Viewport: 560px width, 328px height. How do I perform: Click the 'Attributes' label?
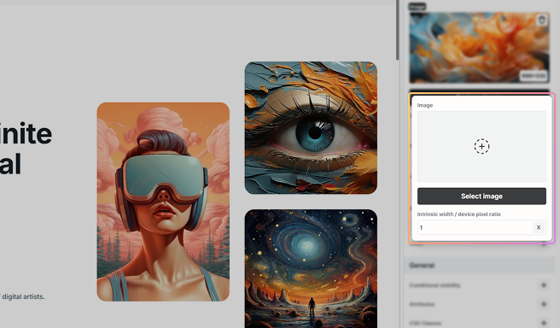point(422,304)
